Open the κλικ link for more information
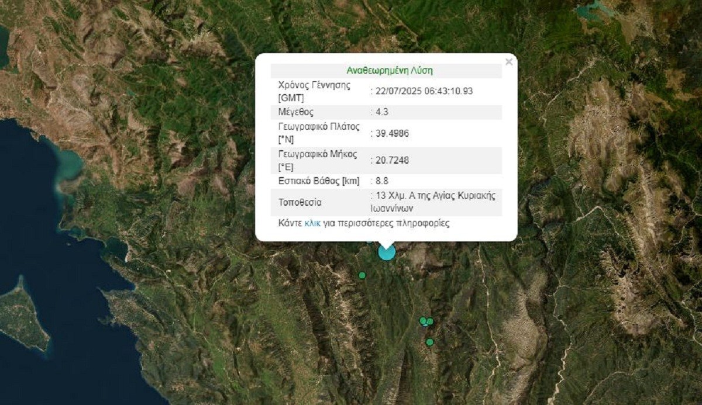The image size is (702, 405). (312, 223)
